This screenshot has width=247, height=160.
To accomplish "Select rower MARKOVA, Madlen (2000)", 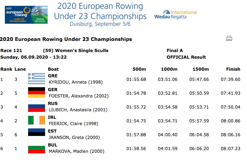I will coord(76,151).
